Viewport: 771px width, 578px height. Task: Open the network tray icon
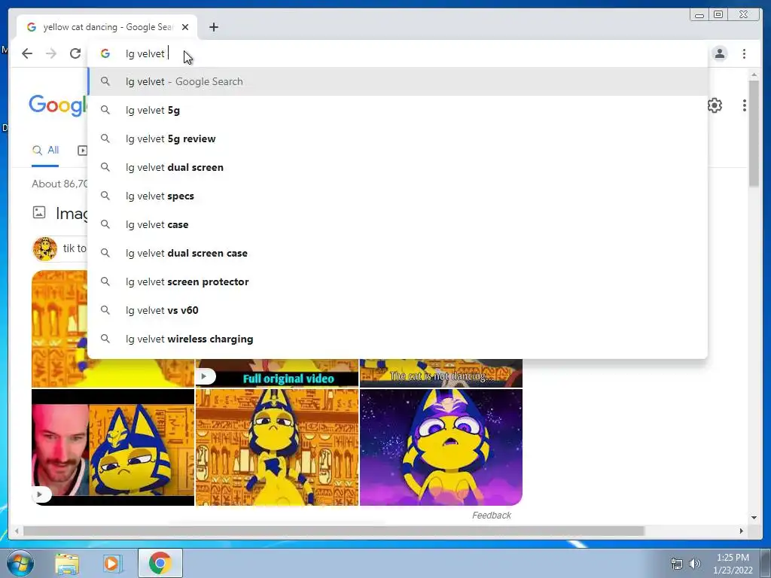click(x=677, y=564)
